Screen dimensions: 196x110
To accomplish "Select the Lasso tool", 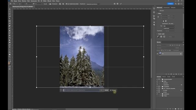I will point(9,14).
